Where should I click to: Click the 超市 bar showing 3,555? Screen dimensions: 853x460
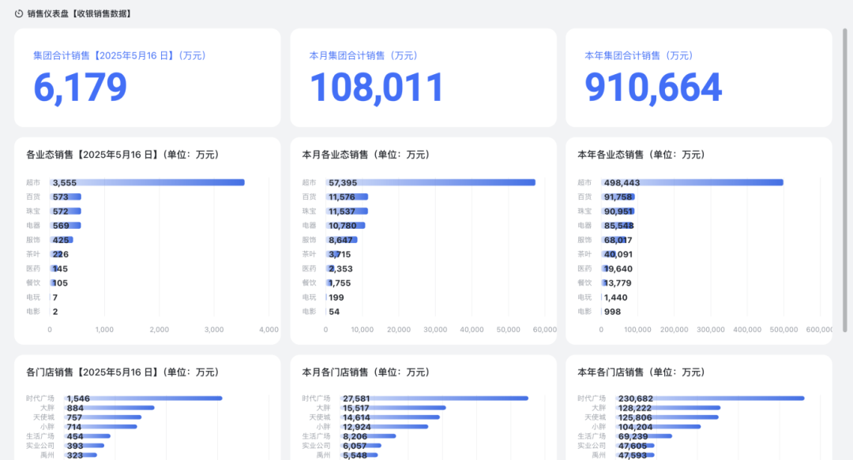tap(147, 183)
